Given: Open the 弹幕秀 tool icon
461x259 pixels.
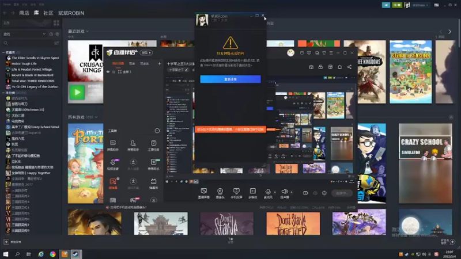Looking at the screenshot, I should click(153, 184).
